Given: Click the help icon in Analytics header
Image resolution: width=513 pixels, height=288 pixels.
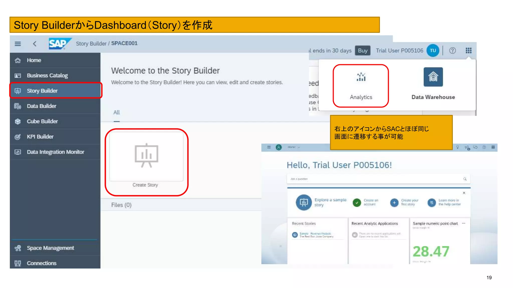Looking at the screenshot, I should point(484,147).
